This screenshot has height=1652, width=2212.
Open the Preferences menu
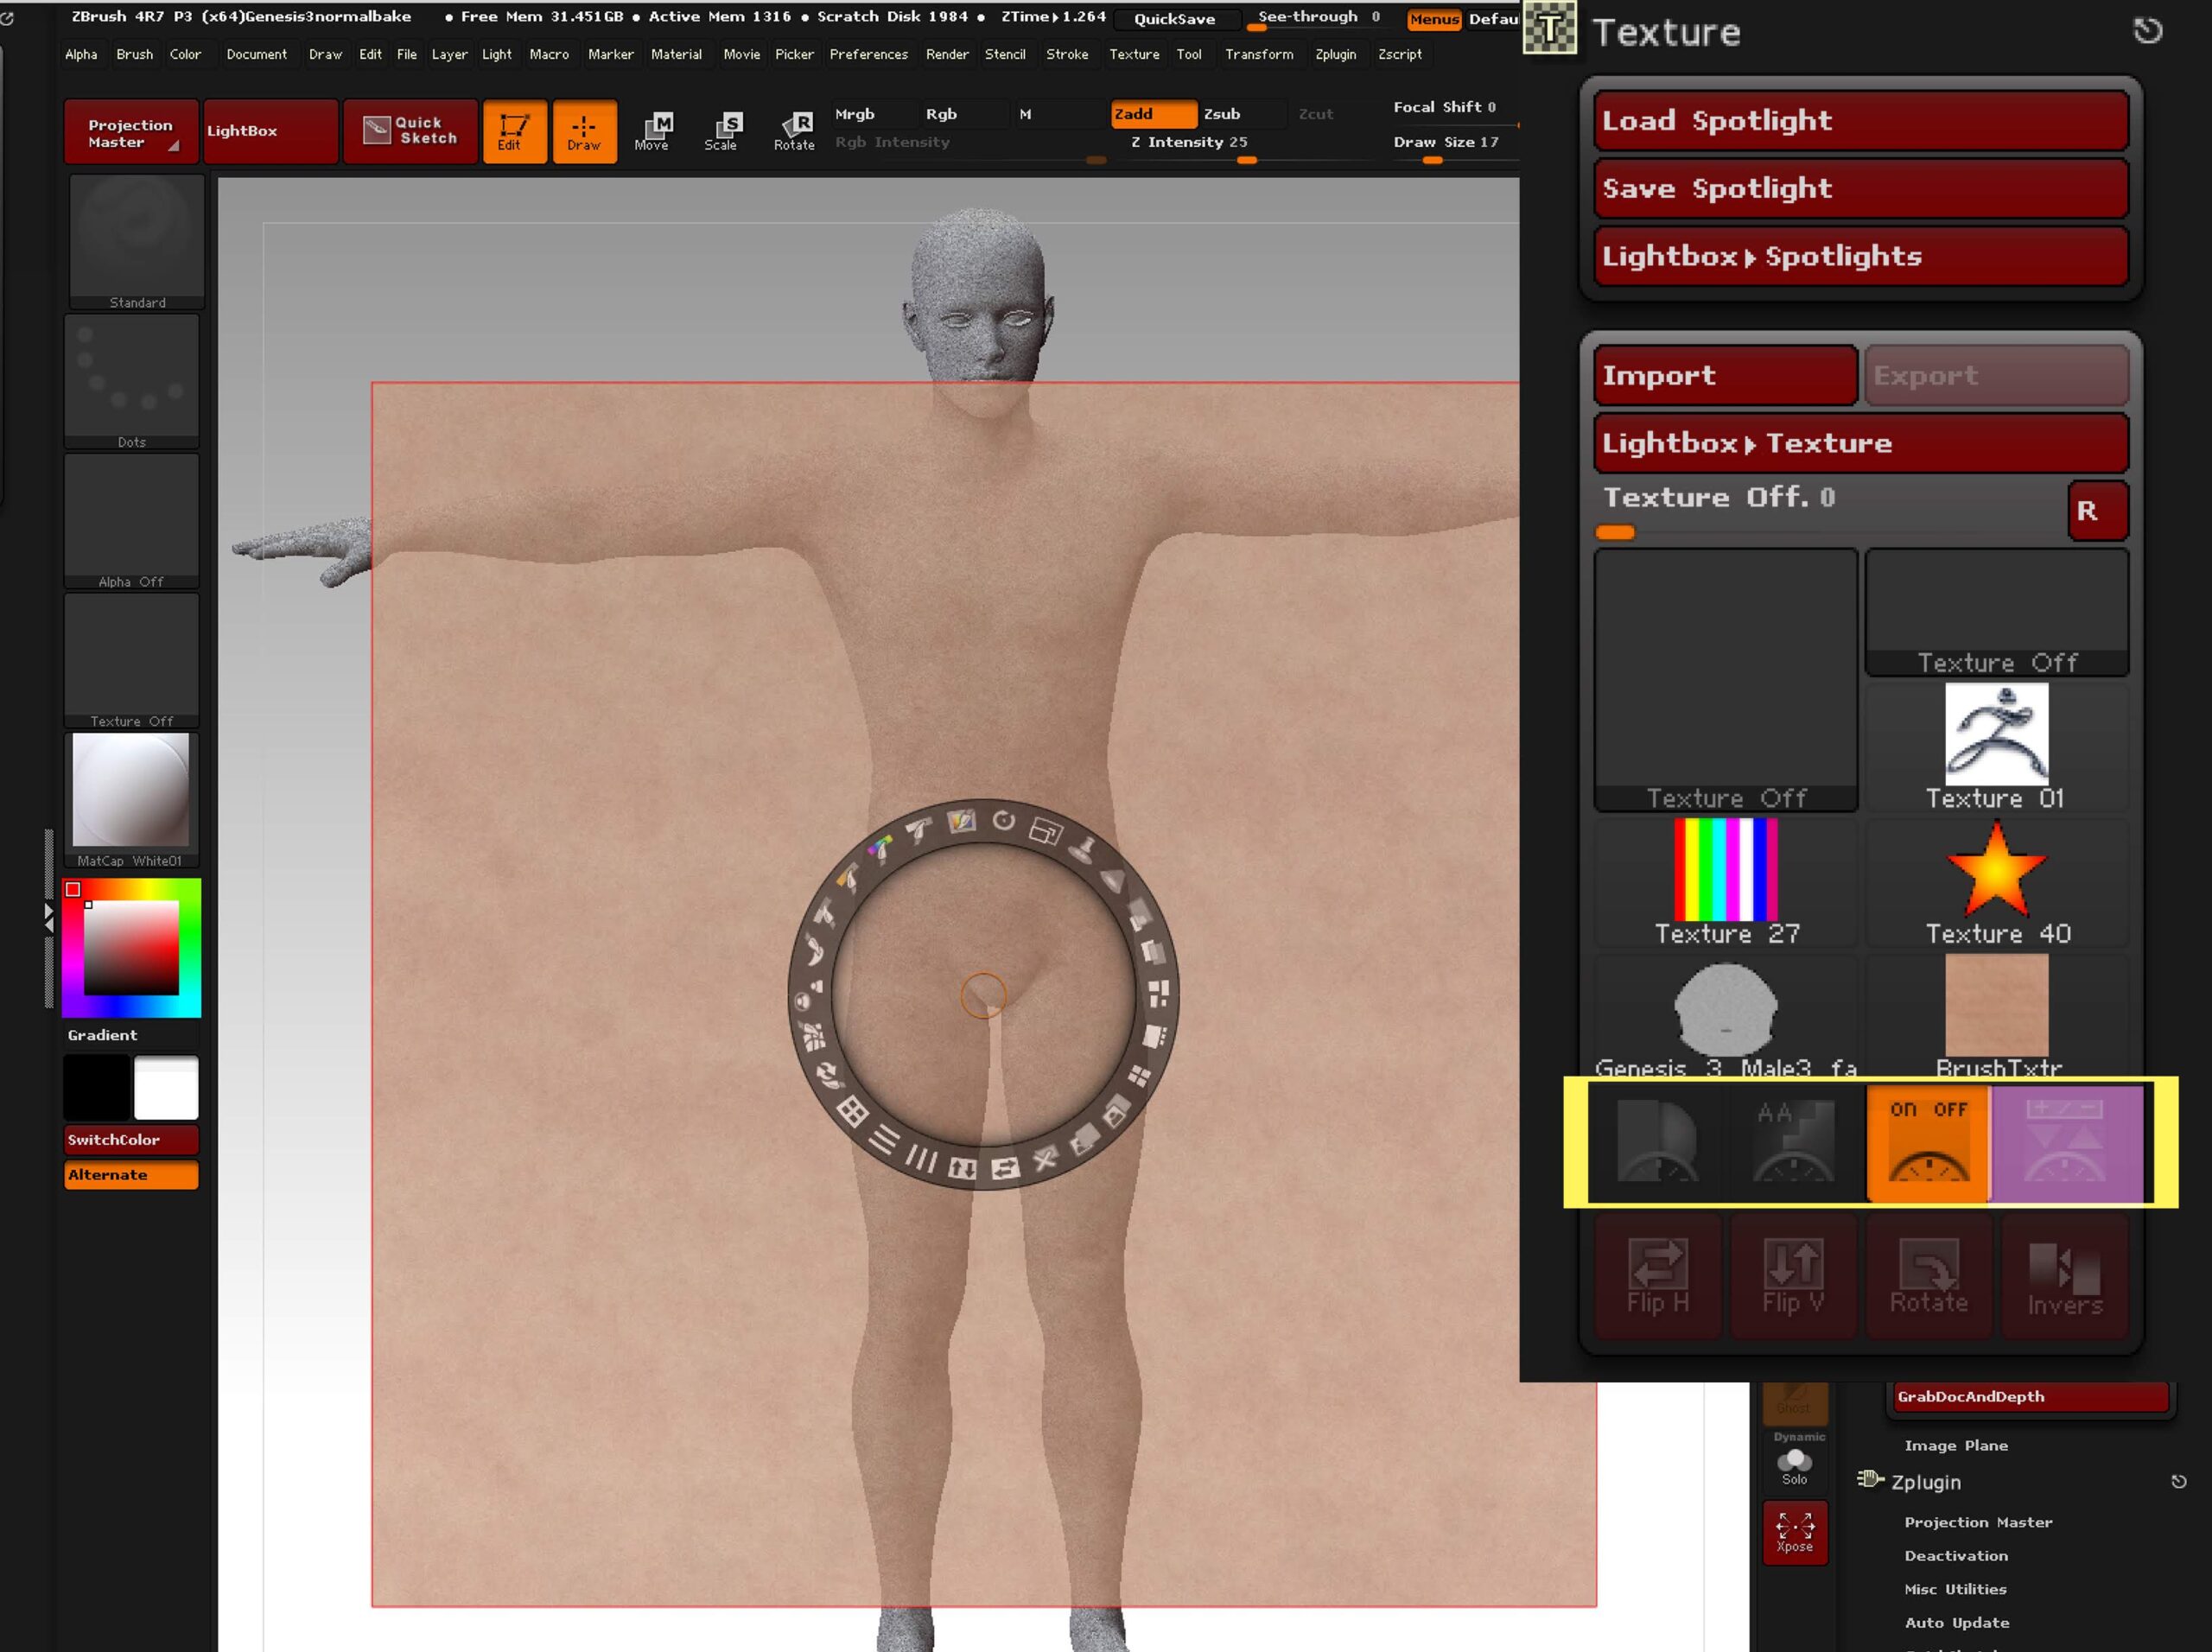[x=868, y=54]
